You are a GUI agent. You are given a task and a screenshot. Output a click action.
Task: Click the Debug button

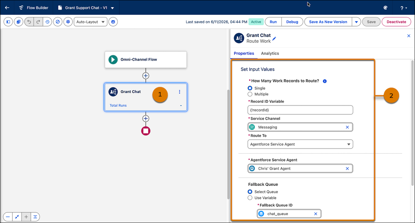[292, 22]
